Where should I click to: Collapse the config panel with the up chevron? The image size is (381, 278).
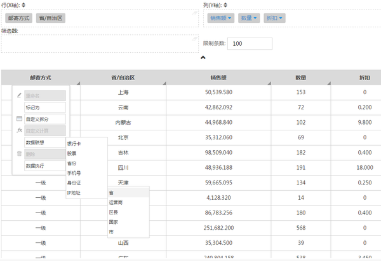[x=203, y=57]
